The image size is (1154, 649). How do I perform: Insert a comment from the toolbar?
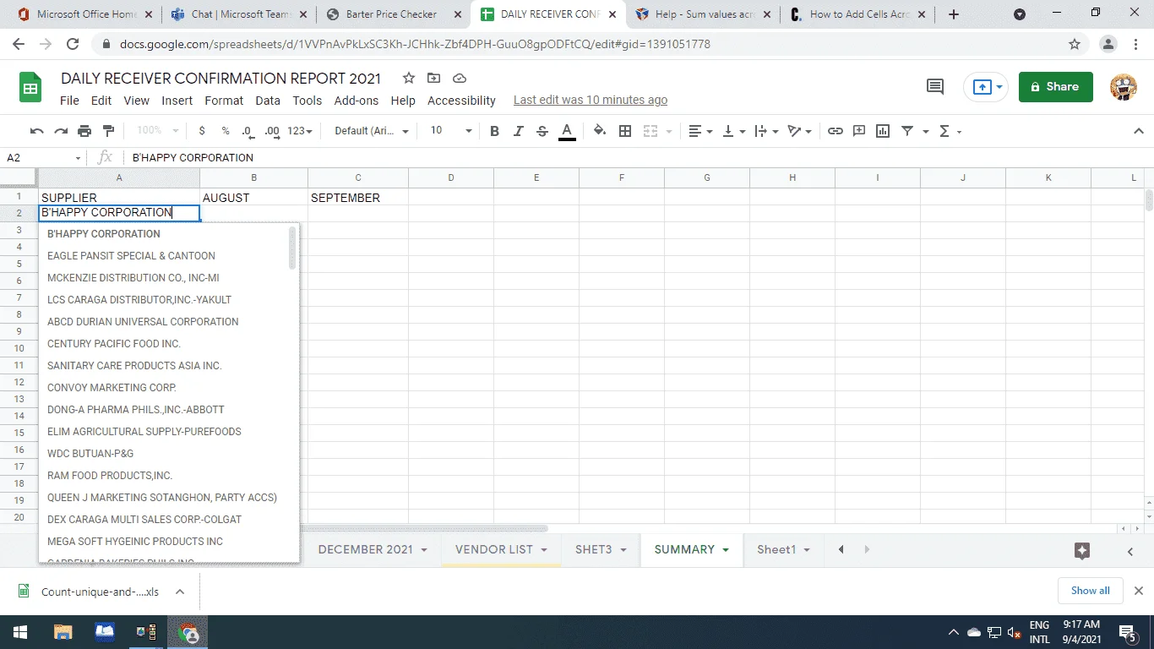[x=859, y=131]
